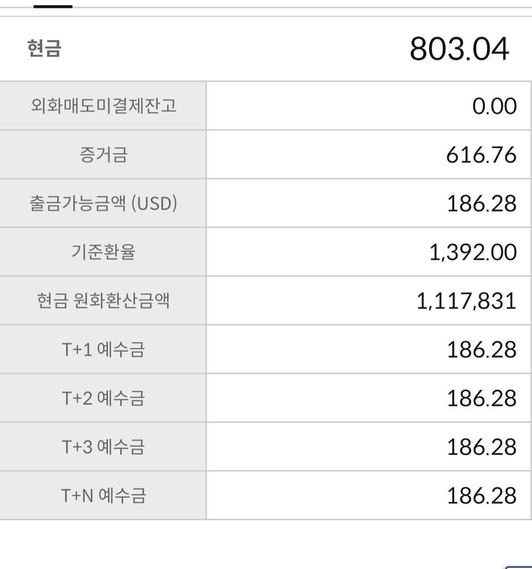
Task: Select the 616.76 margin value
Action: pos(481,155)
